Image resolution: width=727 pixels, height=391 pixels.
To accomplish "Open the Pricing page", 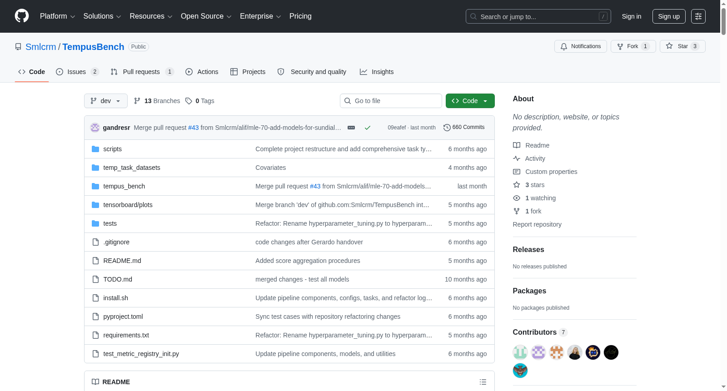I will click(300, 16).
